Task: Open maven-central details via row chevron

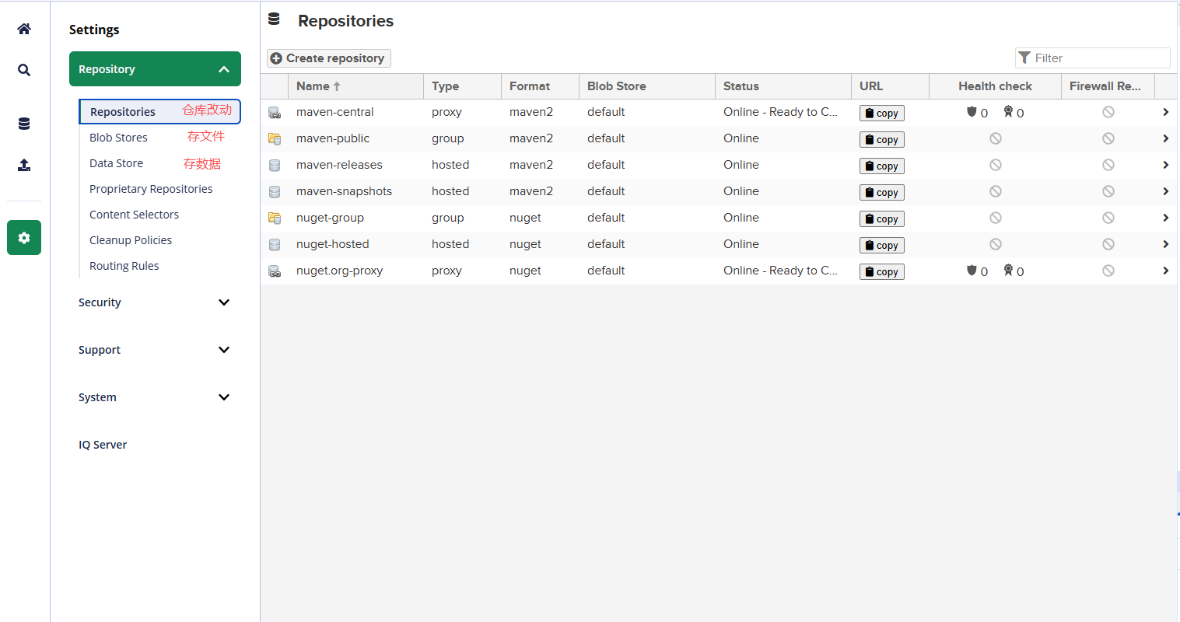Action: 1165,112
